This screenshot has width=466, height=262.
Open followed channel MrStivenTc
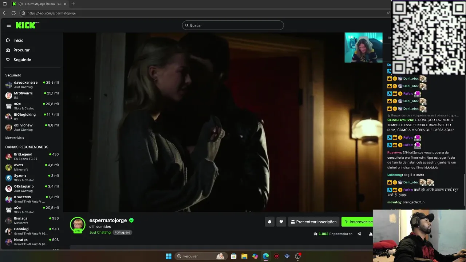click(32, 95)
